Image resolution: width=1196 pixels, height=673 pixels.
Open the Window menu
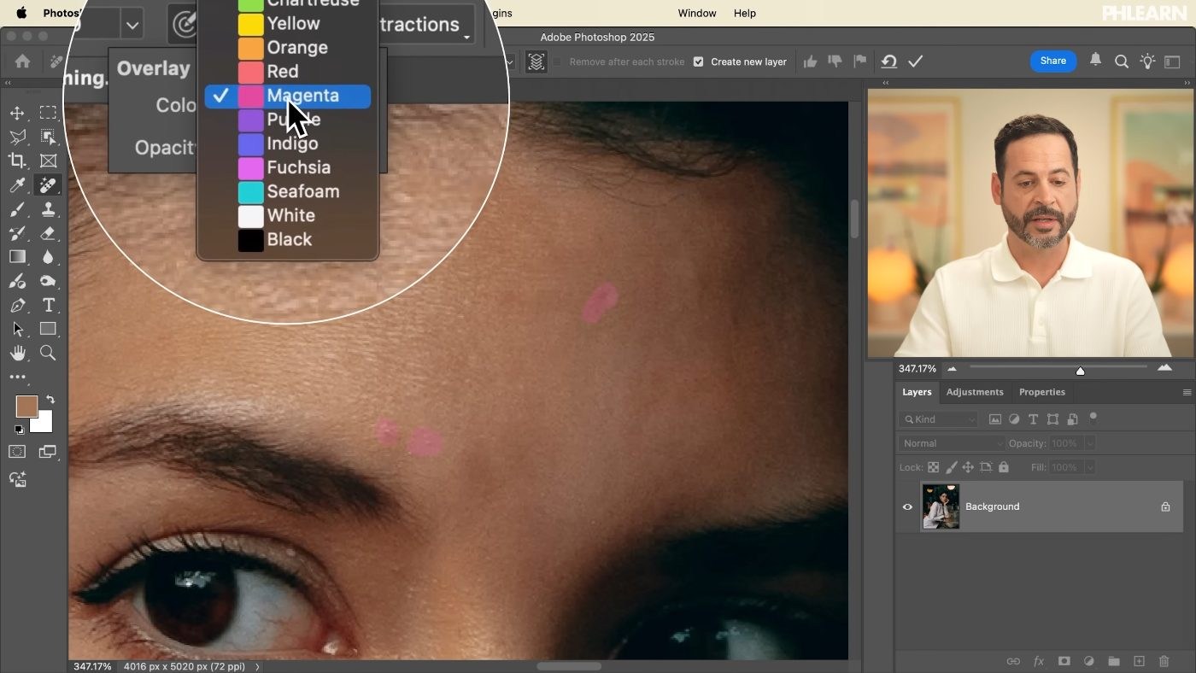click(697, 13)
